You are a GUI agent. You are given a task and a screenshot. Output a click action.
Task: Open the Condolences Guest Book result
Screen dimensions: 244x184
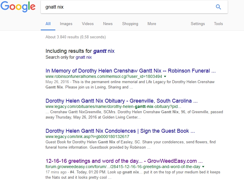(x=120, y=131)
